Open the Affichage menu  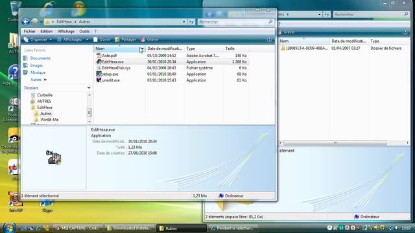click(66, 31)
